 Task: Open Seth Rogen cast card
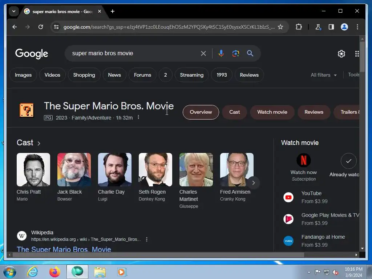[x=155, y=177]
